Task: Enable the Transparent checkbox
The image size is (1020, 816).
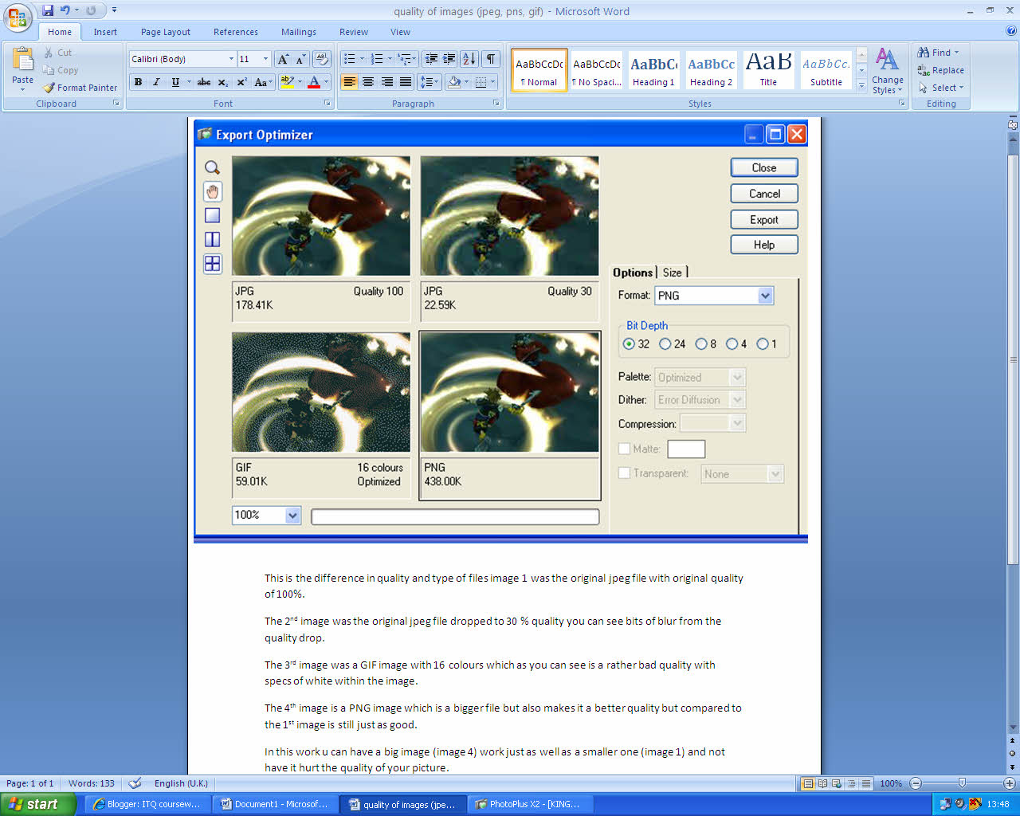Action: (x=624, y=473)
